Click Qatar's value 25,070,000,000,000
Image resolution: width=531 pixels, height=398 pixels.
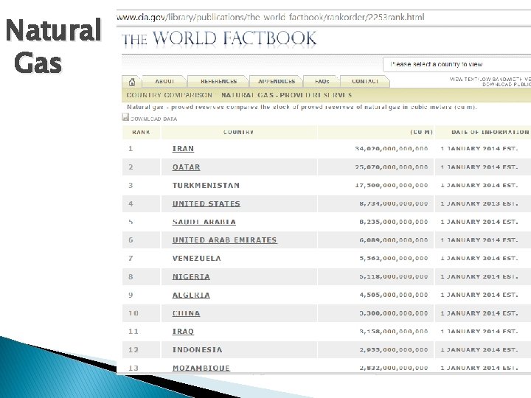(392, 167)
